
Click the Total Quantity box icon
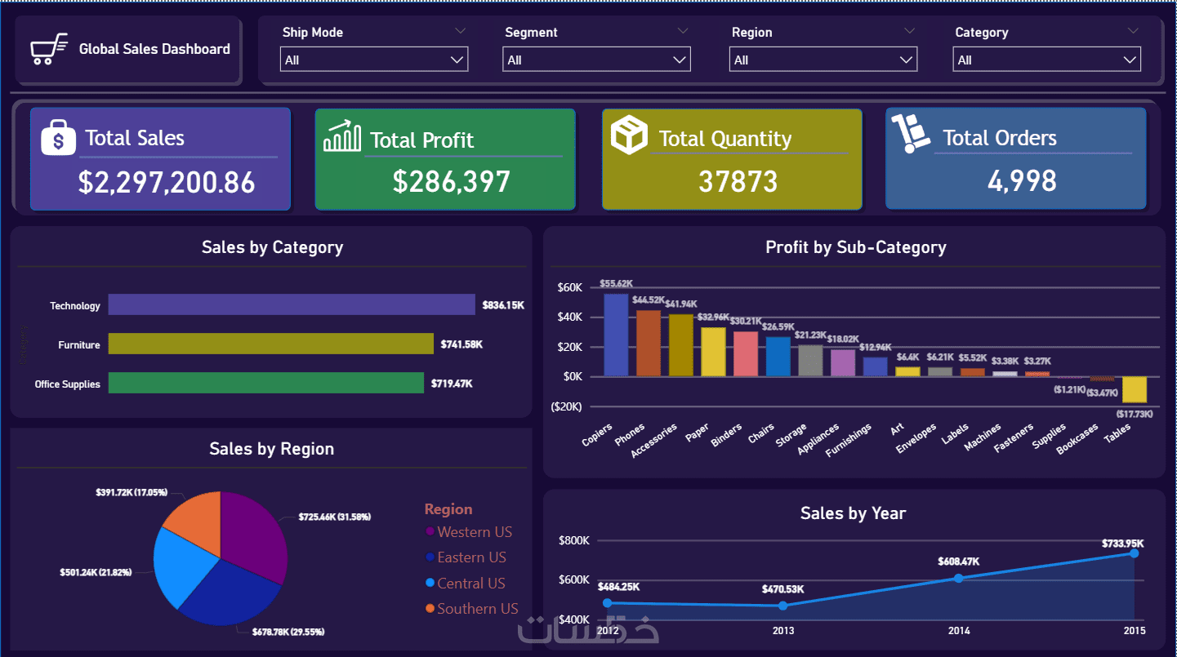point(629,134)
